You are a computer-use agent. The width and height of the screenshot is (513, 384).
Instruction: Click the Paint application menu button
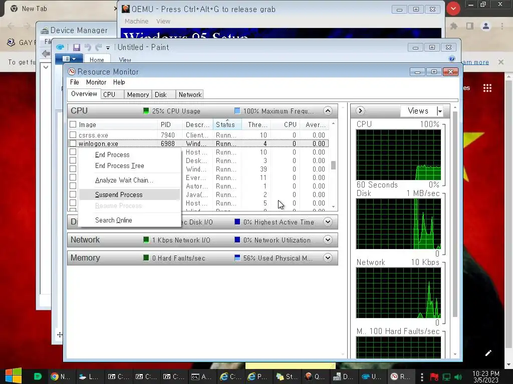click(69, 59)
